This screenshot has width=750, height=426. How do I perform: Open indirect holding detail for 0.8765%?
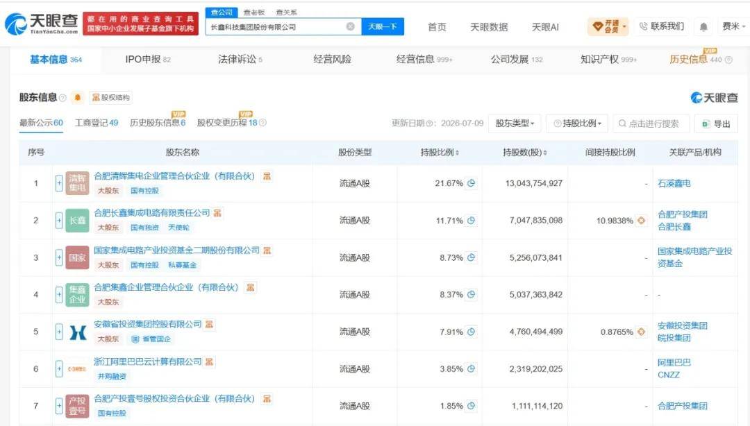click(642, 332)
